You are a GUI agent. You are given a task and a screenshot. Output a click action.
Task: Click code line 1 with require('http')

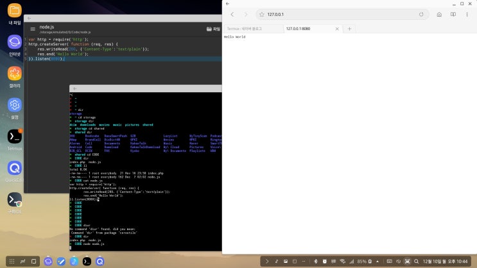[58, 39]
